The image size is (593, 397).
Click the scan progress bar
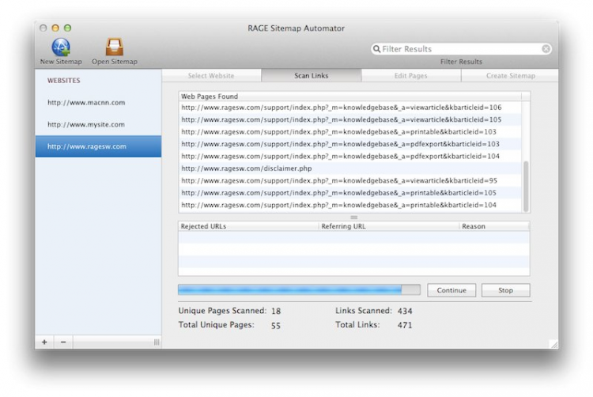click(x=299, y=290)
